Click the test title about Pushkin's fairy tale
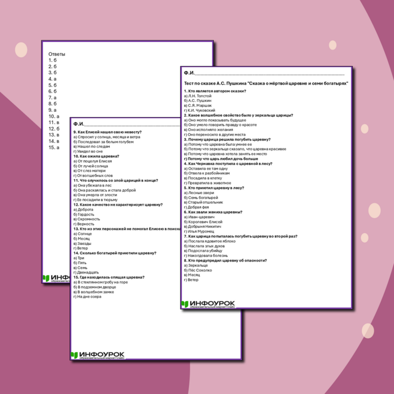394x394 pixels. (266, 83)
